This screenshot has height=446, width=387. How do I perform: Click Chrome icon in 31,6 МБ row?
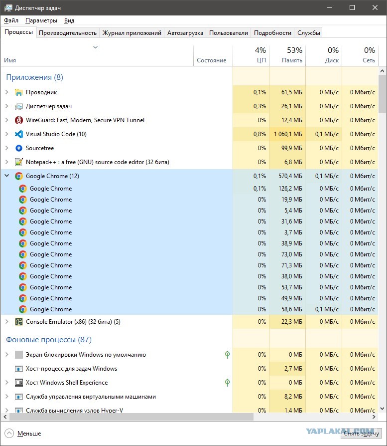click(23, 222)
